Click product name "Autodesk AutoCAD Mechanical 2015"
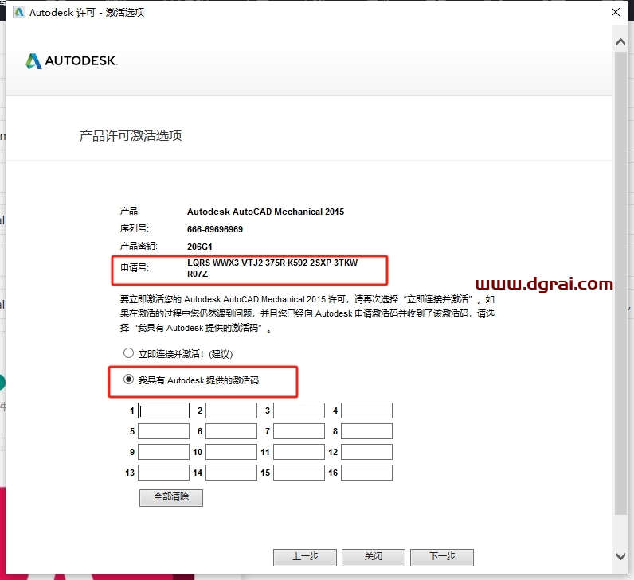This screenshot has width=634, height=580. (265, 212)
